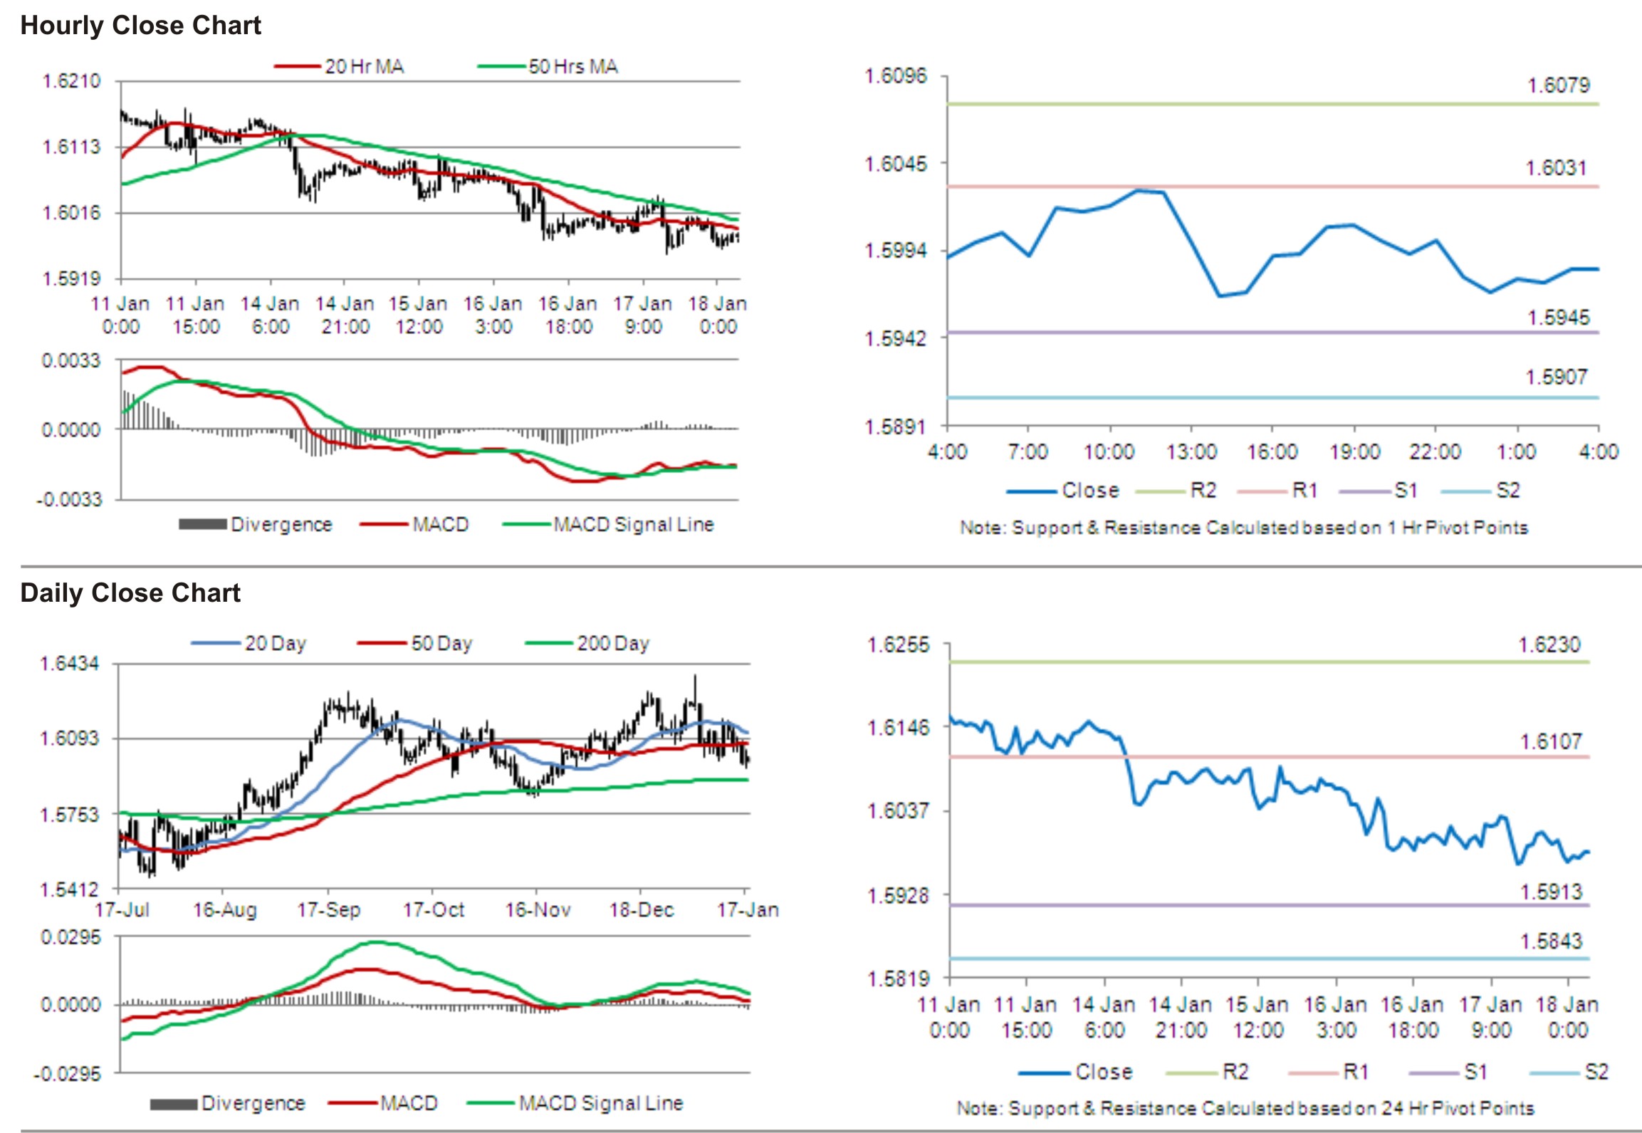Click the "Hourly Close Chart" heading
The image size is (1642, 1133).
click(x=140, y=26)
